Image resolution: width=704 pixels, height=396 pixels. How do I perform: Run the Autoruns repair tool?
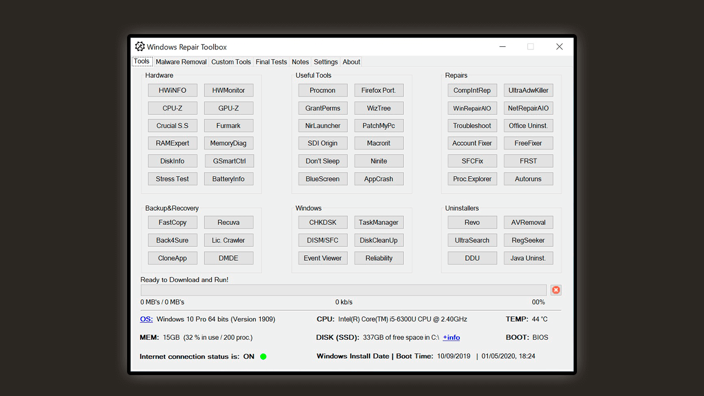pos(529,179)
